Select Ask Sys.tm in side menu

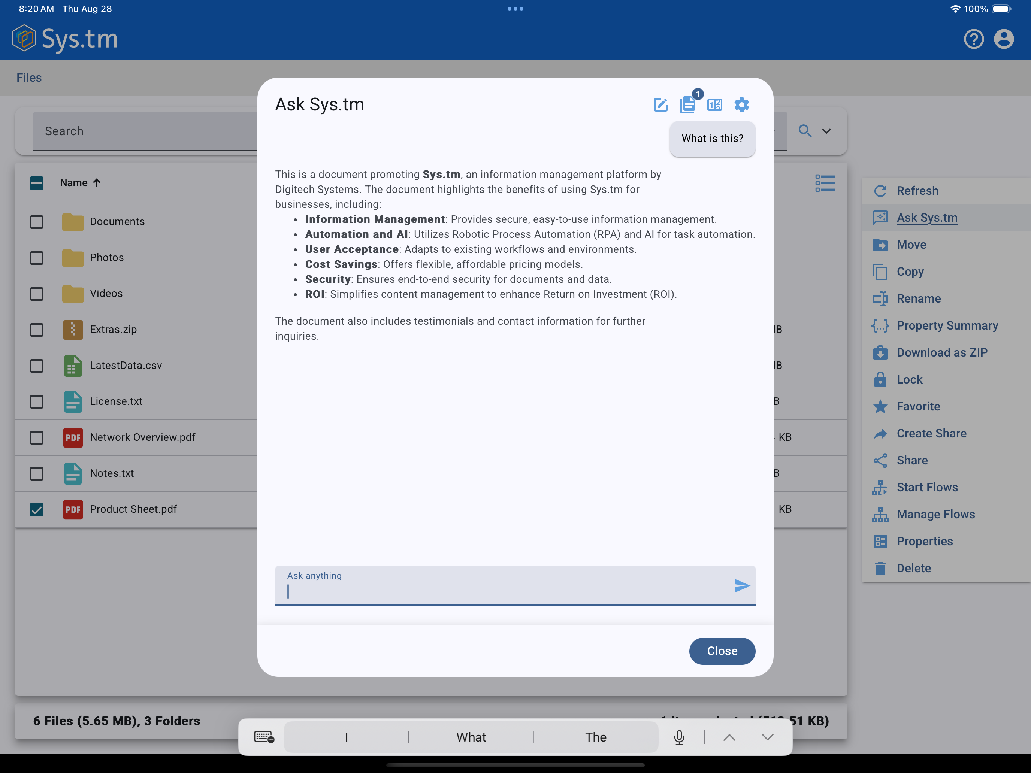(x=947, y=218)
